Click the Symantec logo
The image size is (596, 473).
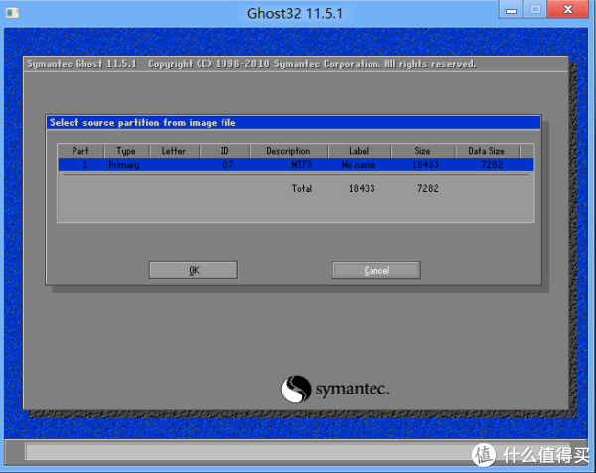tap(336, 389)
